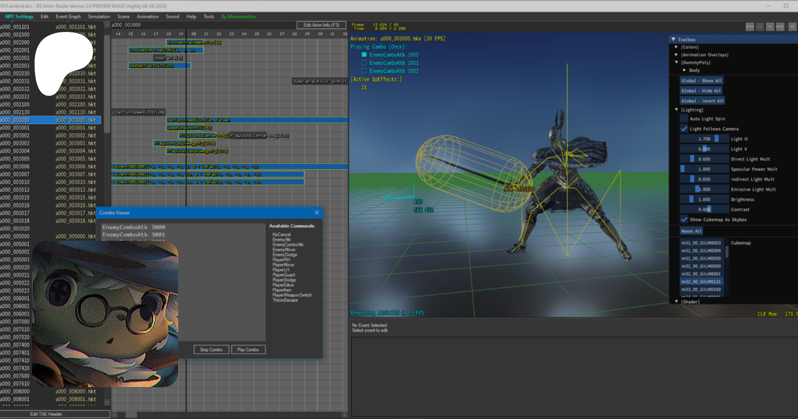
Task: Click the jump-to-start playback button
Action: point(750,27)
